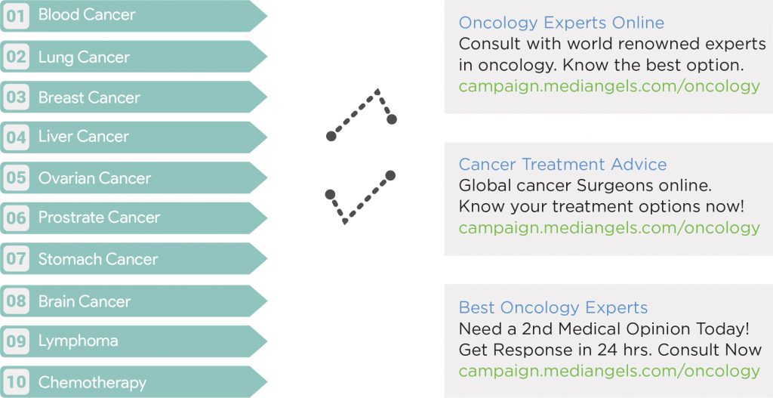Viewport: 773px width, 398px height.
Task: Click the green URL in third ad
Action: click(x=609, y=371)
